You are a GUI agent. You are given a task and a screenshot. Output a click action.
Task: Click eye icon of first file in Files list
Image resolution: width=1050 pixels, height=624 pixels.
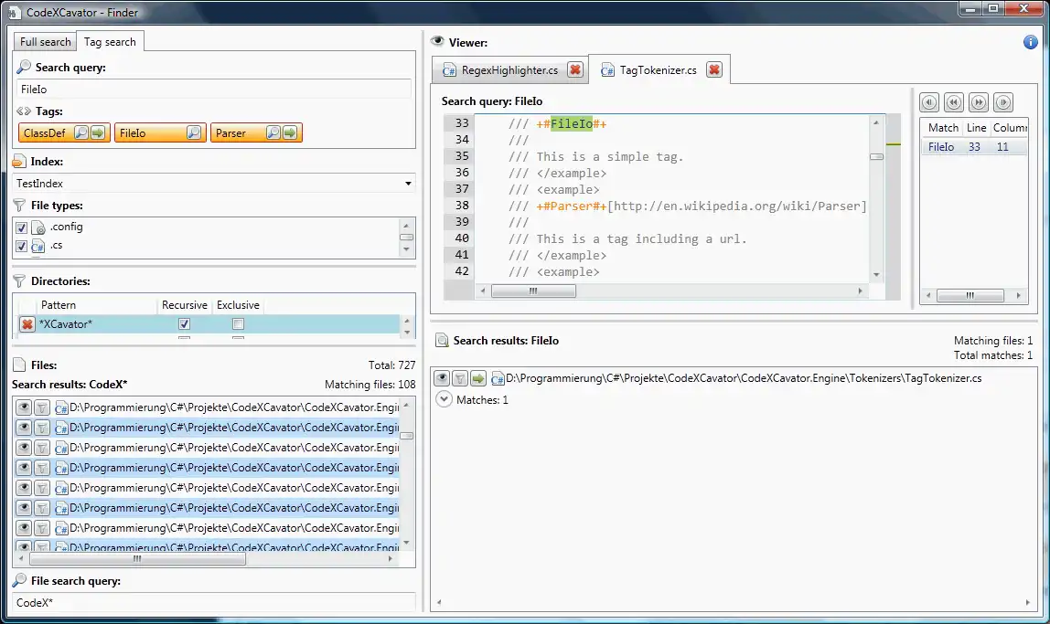(24, 407)
